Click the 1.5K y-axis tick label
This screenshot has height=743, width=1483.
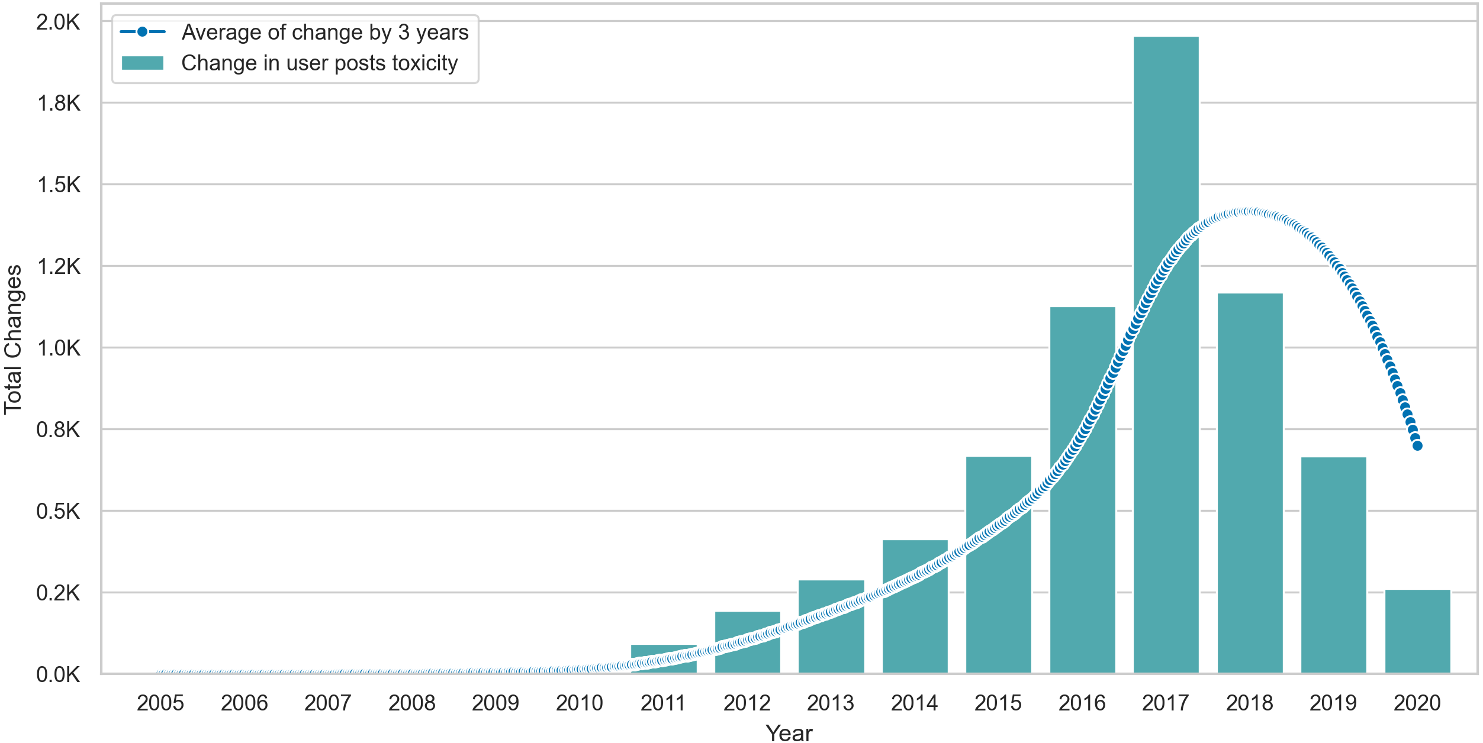coord(58,185)
